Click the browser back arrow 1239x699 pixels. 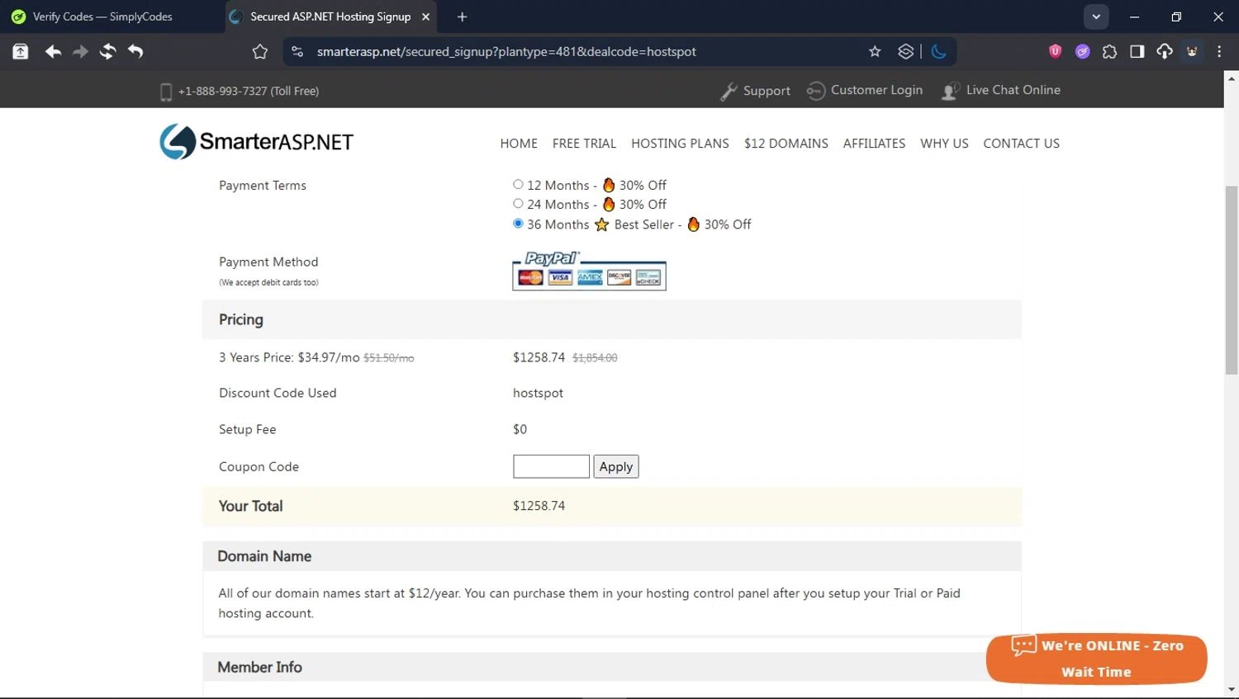(x=53, y=52)
